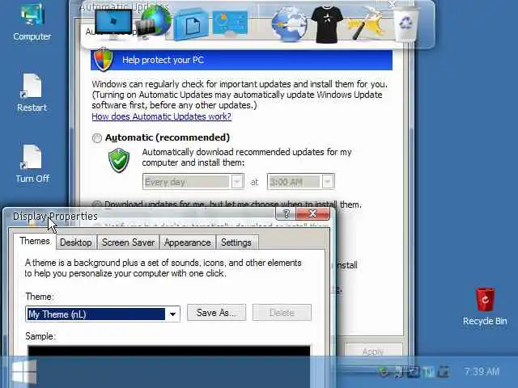Viewport: 518px width, 388px height.
Task: Click Apply in Automatic Updates window
Action: 373,351
